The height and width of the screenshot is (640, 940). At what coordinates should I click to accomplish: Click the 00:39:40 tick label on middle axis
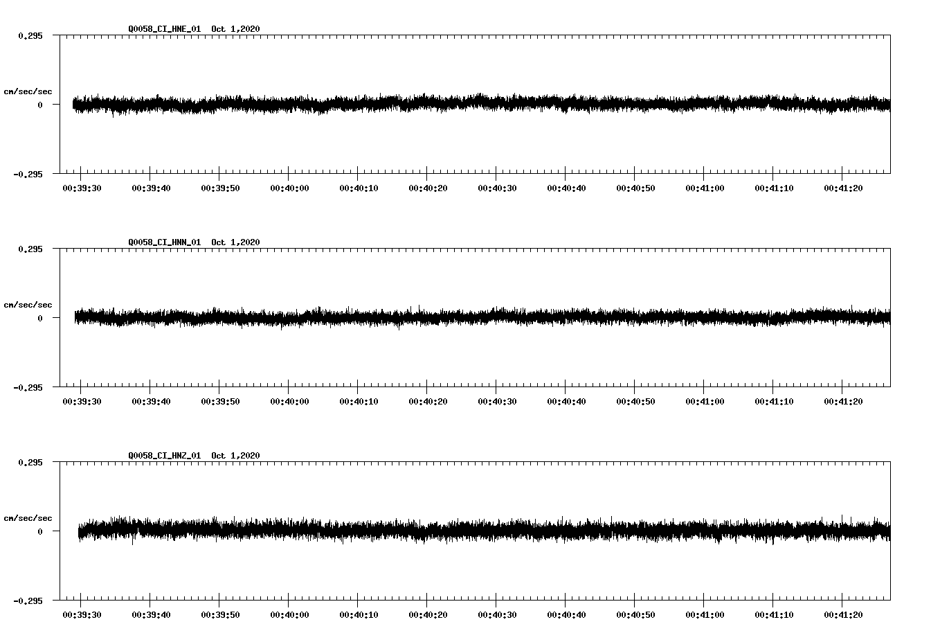[150, 400]
